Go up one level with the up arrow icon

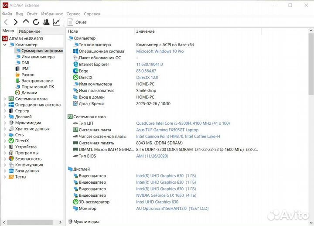(26, 21)
